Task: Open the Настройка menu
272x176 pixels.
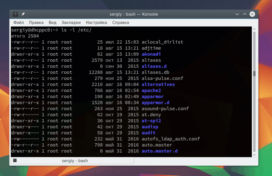Action: coord(96,23)
